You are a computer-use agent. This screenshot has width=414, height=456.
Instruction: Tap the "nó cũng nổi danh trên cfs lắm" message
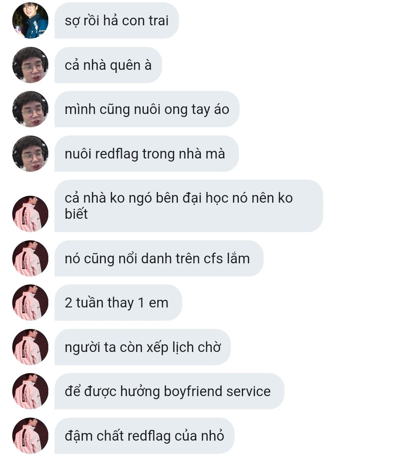(x=159, y=258)
